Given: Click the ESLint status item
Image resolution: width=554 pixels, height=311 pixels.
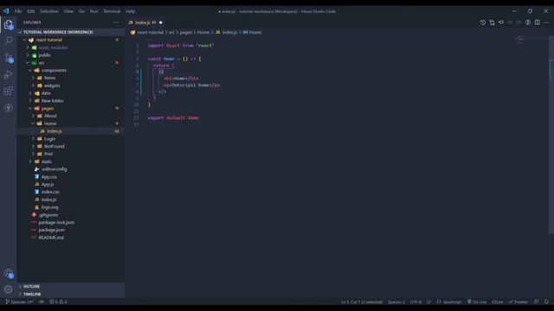Looking at the screenshot, I should click(x=498, y=301).
